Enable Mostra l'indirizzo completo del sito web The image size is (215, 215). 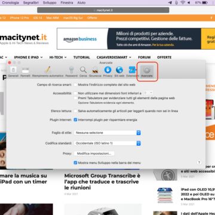(x=75, y=85)
